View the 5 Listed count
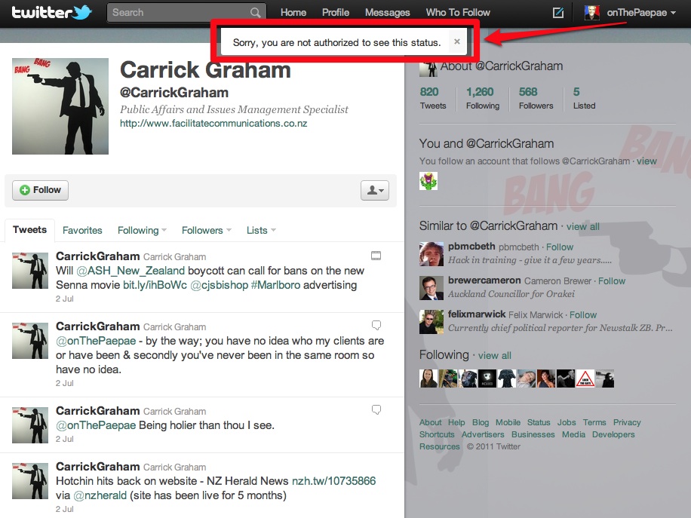This screenshot has height=518, width=691. [584, 98]
